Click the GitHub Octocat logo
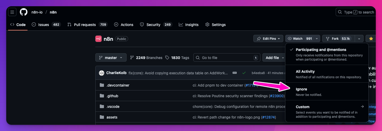This screenshot has height=131, width=382. tap(24, 12)
